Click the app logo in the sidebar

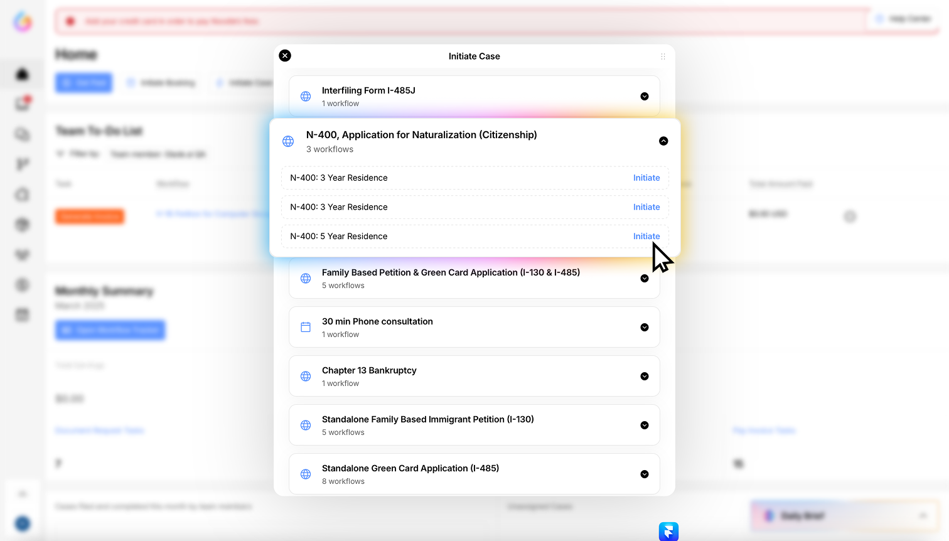(23, 22)
